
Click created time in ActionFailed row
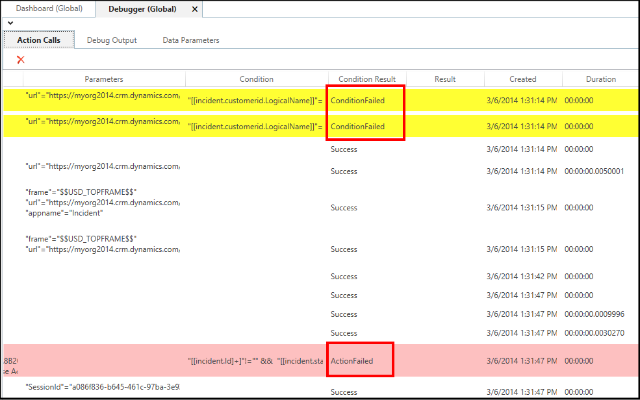(522, 361)
